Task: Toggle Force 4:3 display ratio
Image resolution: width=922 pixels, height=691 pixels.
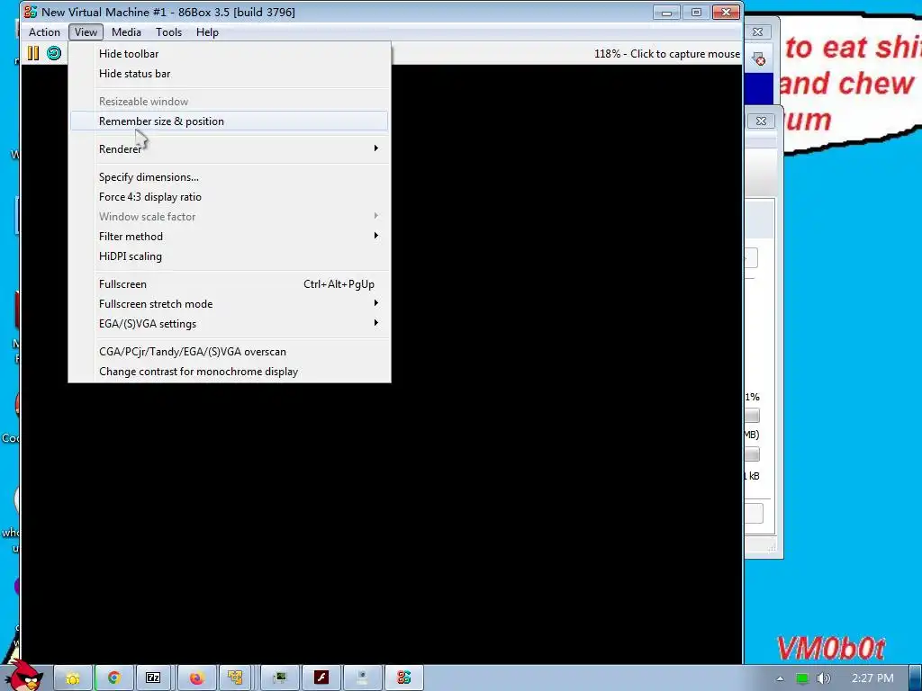Action: click(x=230, y=197)
